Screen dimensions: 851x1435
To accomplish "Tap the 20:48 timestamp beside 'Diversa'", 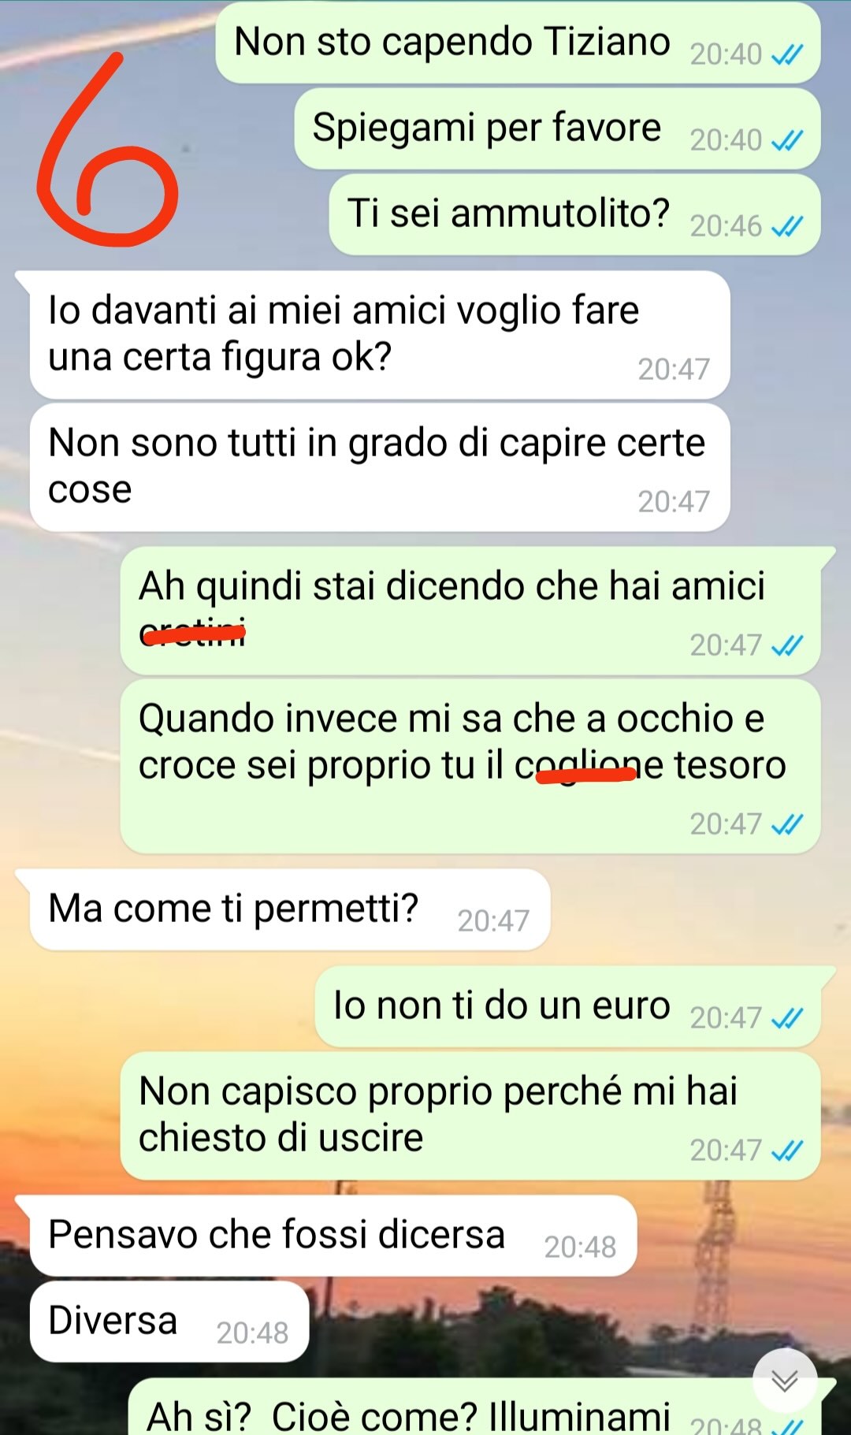I will tap(252, 1333).
